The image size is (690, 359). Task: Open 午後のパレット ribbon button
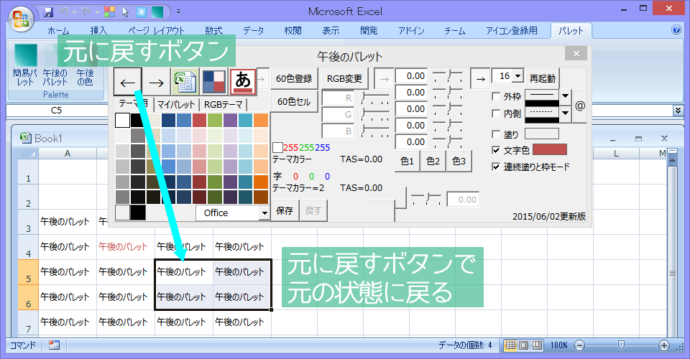coord(55,65)
